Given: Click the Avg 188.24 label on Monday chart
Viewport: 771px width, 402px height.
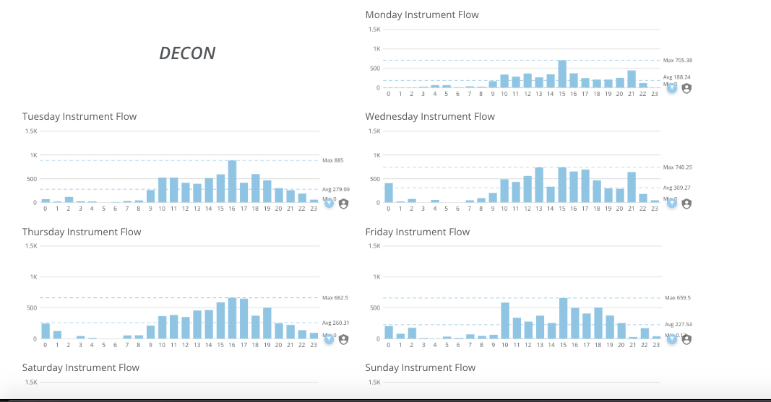Looking at the screenshot, I should [676, 77].
